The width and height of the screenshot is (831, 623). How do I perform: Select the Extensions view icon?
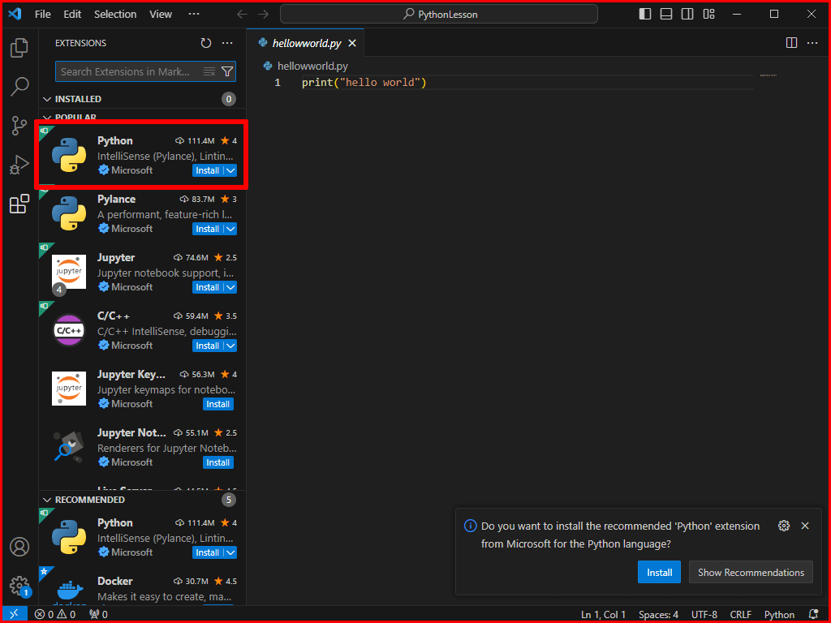pos(19,204)
